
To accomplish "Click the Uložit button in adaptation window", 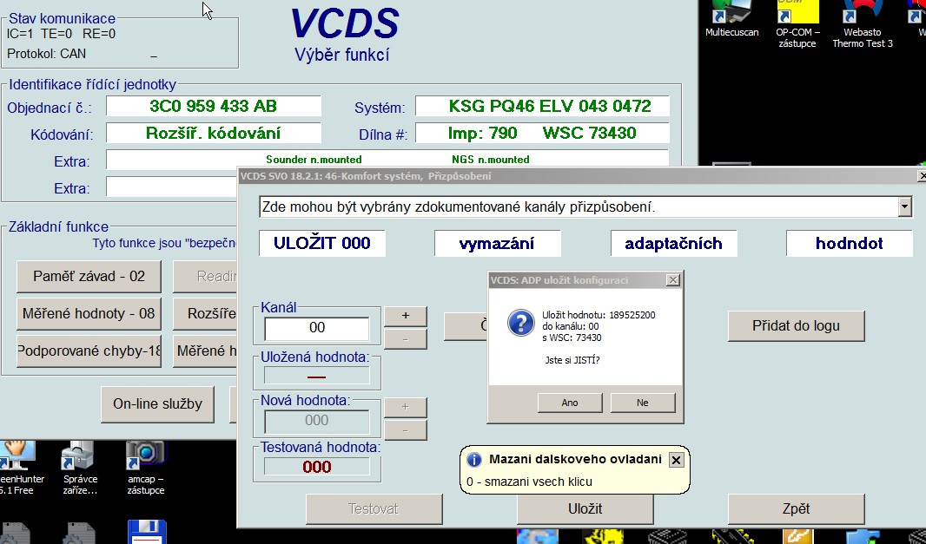I will (585, 508).
